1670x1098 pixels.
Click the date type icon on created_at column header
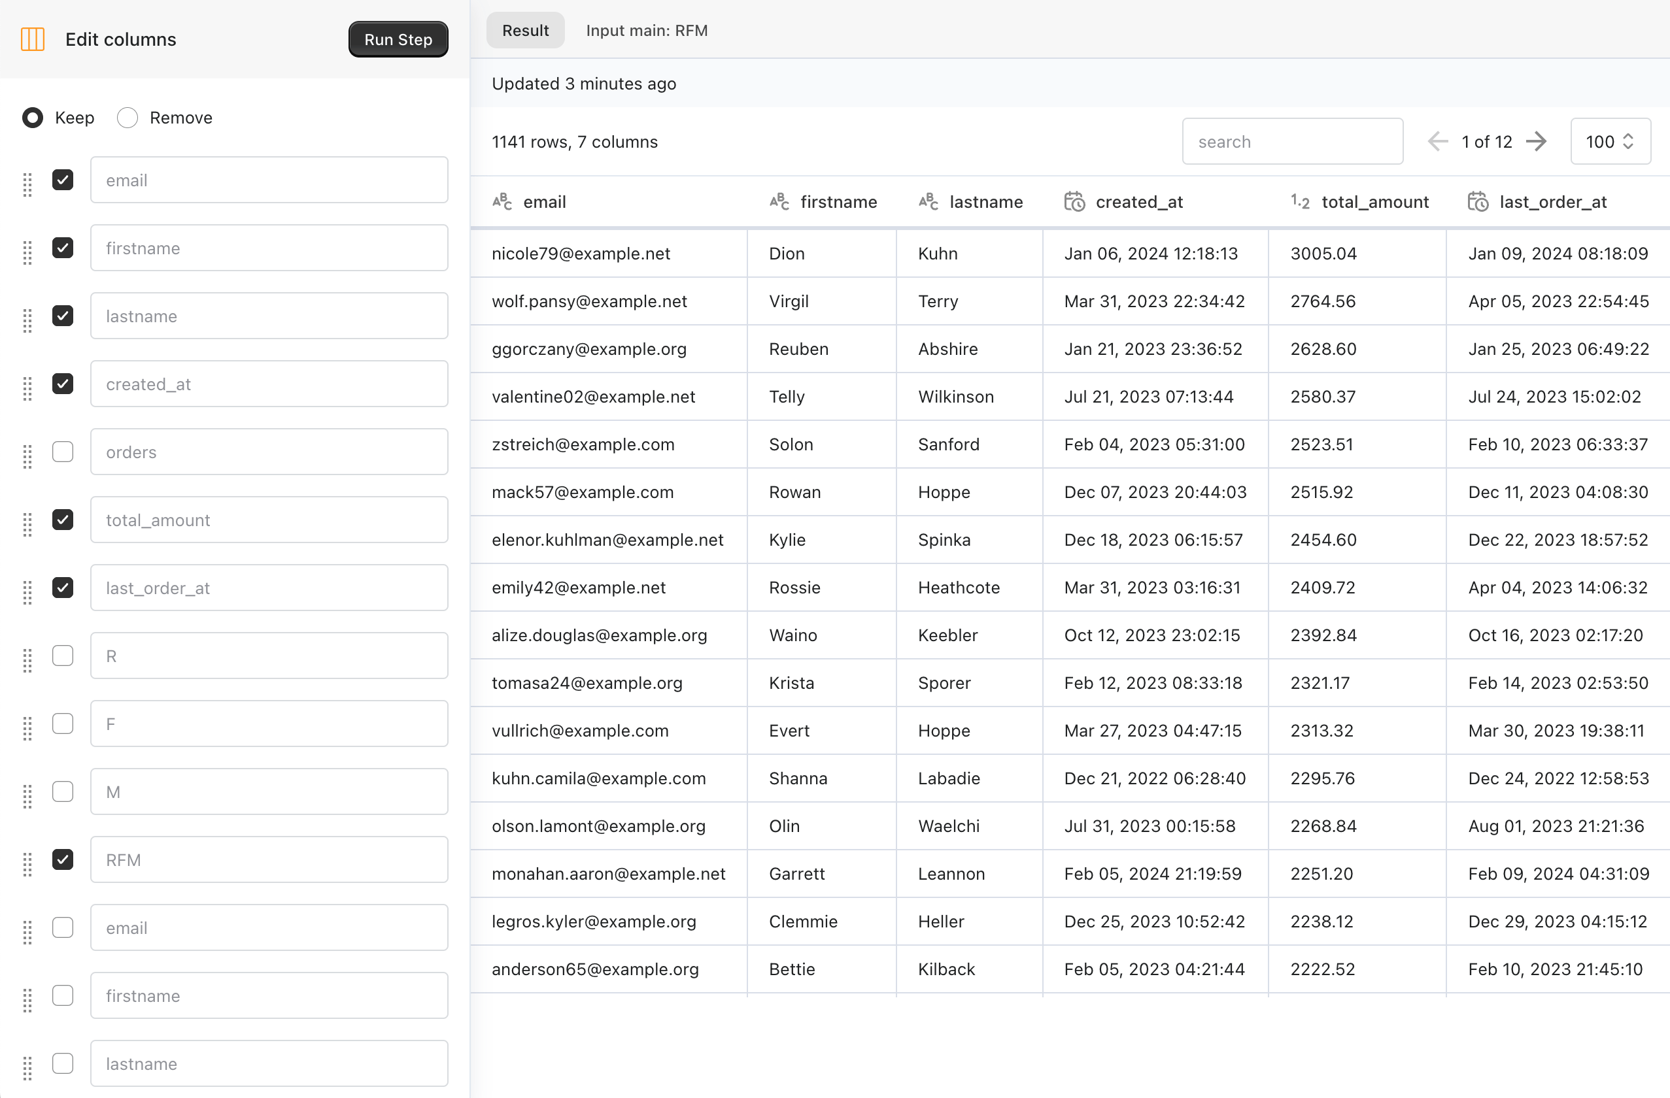1075,202
